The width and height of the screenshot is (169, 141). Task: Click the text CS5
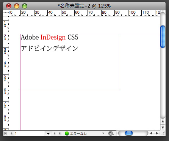point(73,37)
